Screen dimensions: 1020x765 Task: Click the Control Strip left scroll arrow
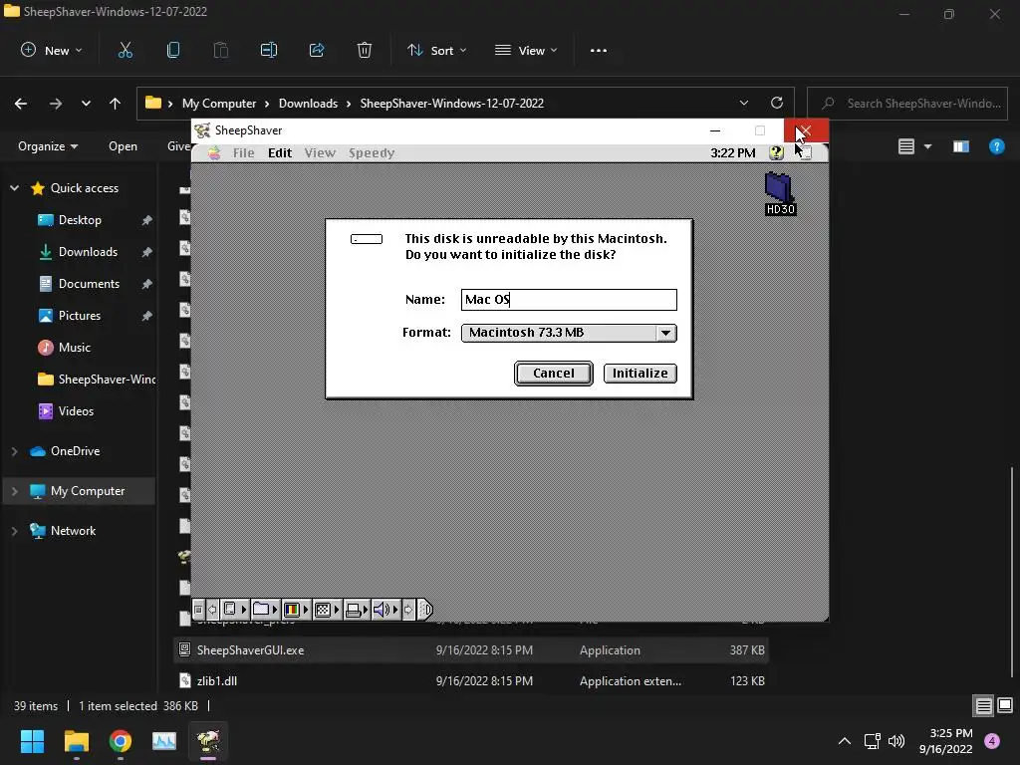click(212, 610)
